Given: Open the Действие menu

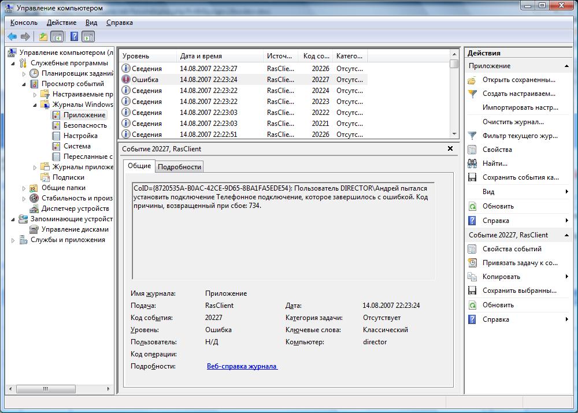Looking at the screenshot, I should (x=61, y=23).
